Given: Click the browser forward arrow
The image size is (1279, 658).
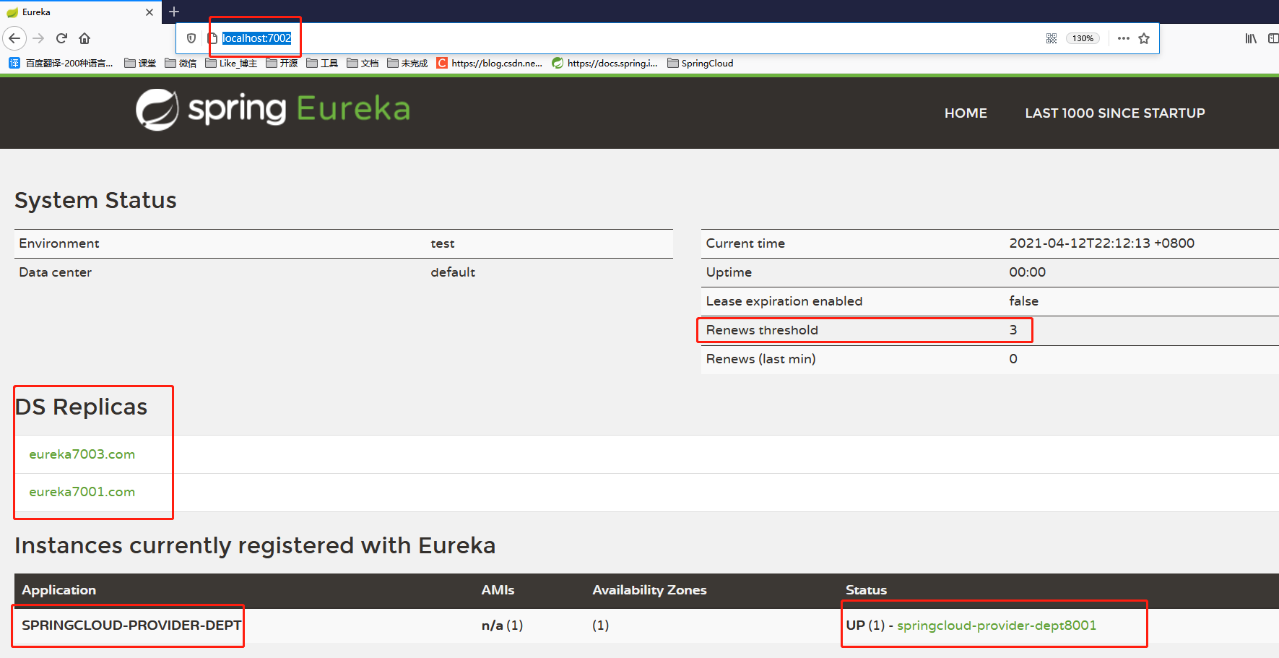Looking at the screenshot, I should 39,38.
